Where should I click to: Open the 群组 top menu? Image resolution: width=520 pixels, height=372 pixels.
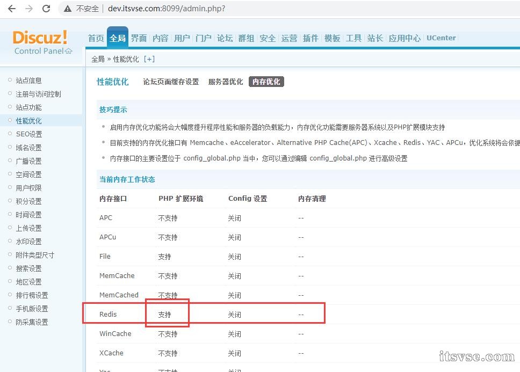click(x=246, y=38)
